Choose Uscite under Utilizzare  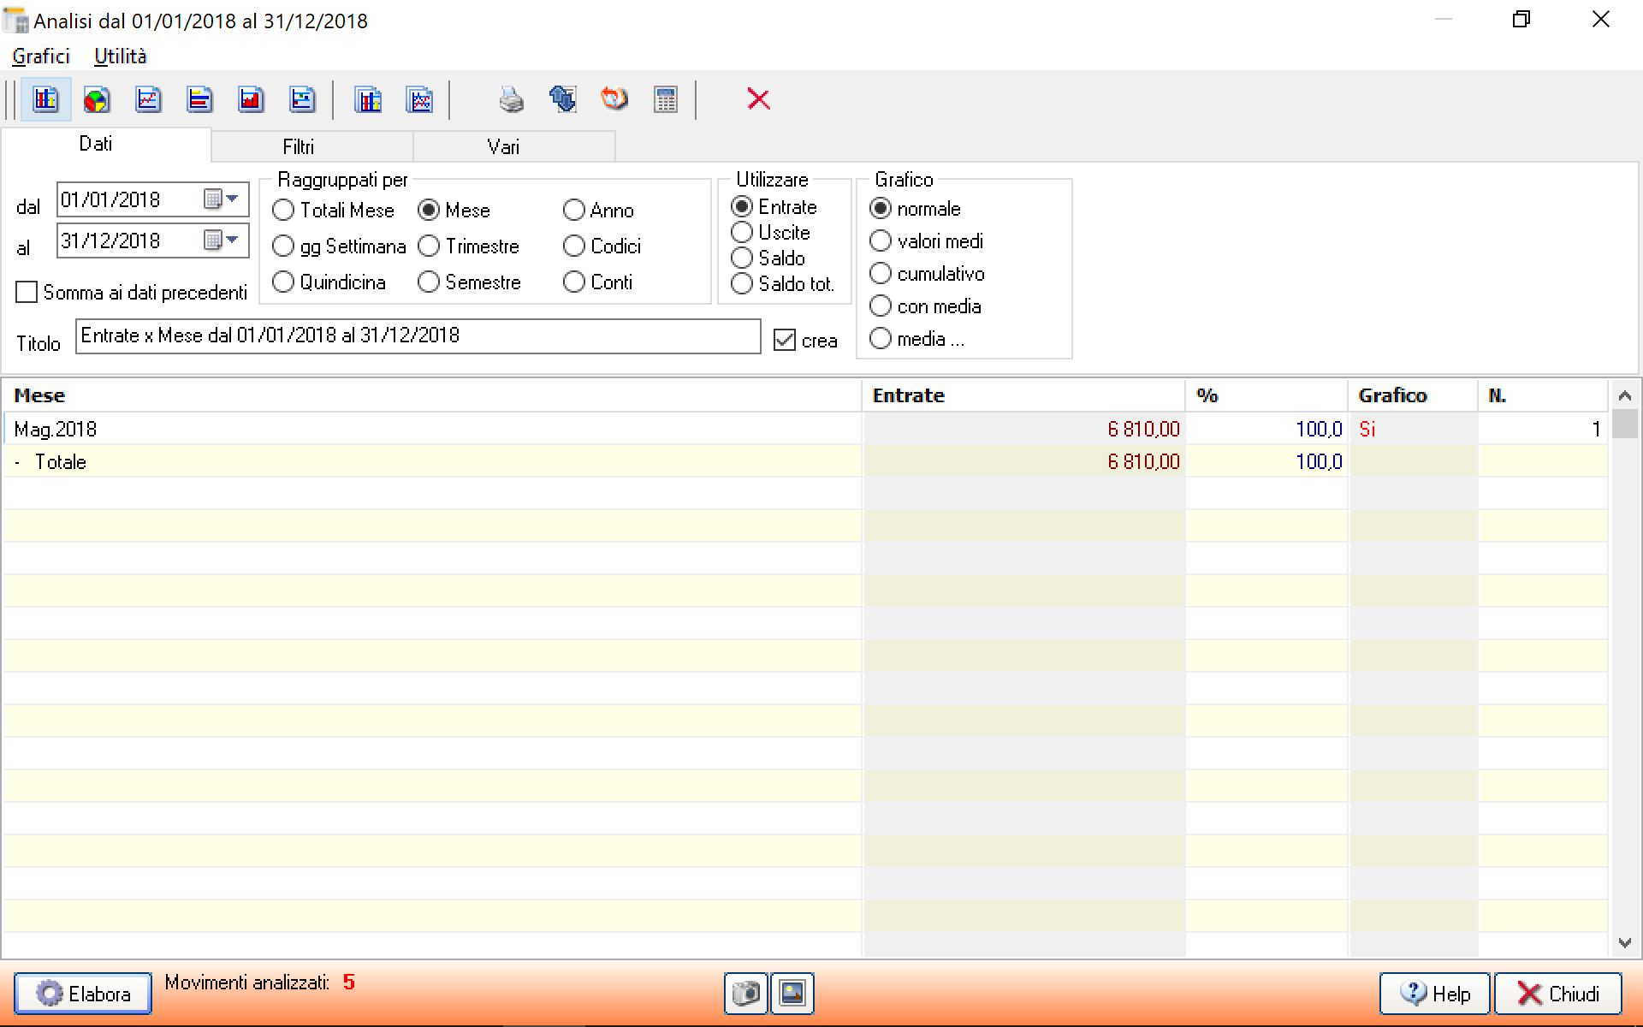742,233
